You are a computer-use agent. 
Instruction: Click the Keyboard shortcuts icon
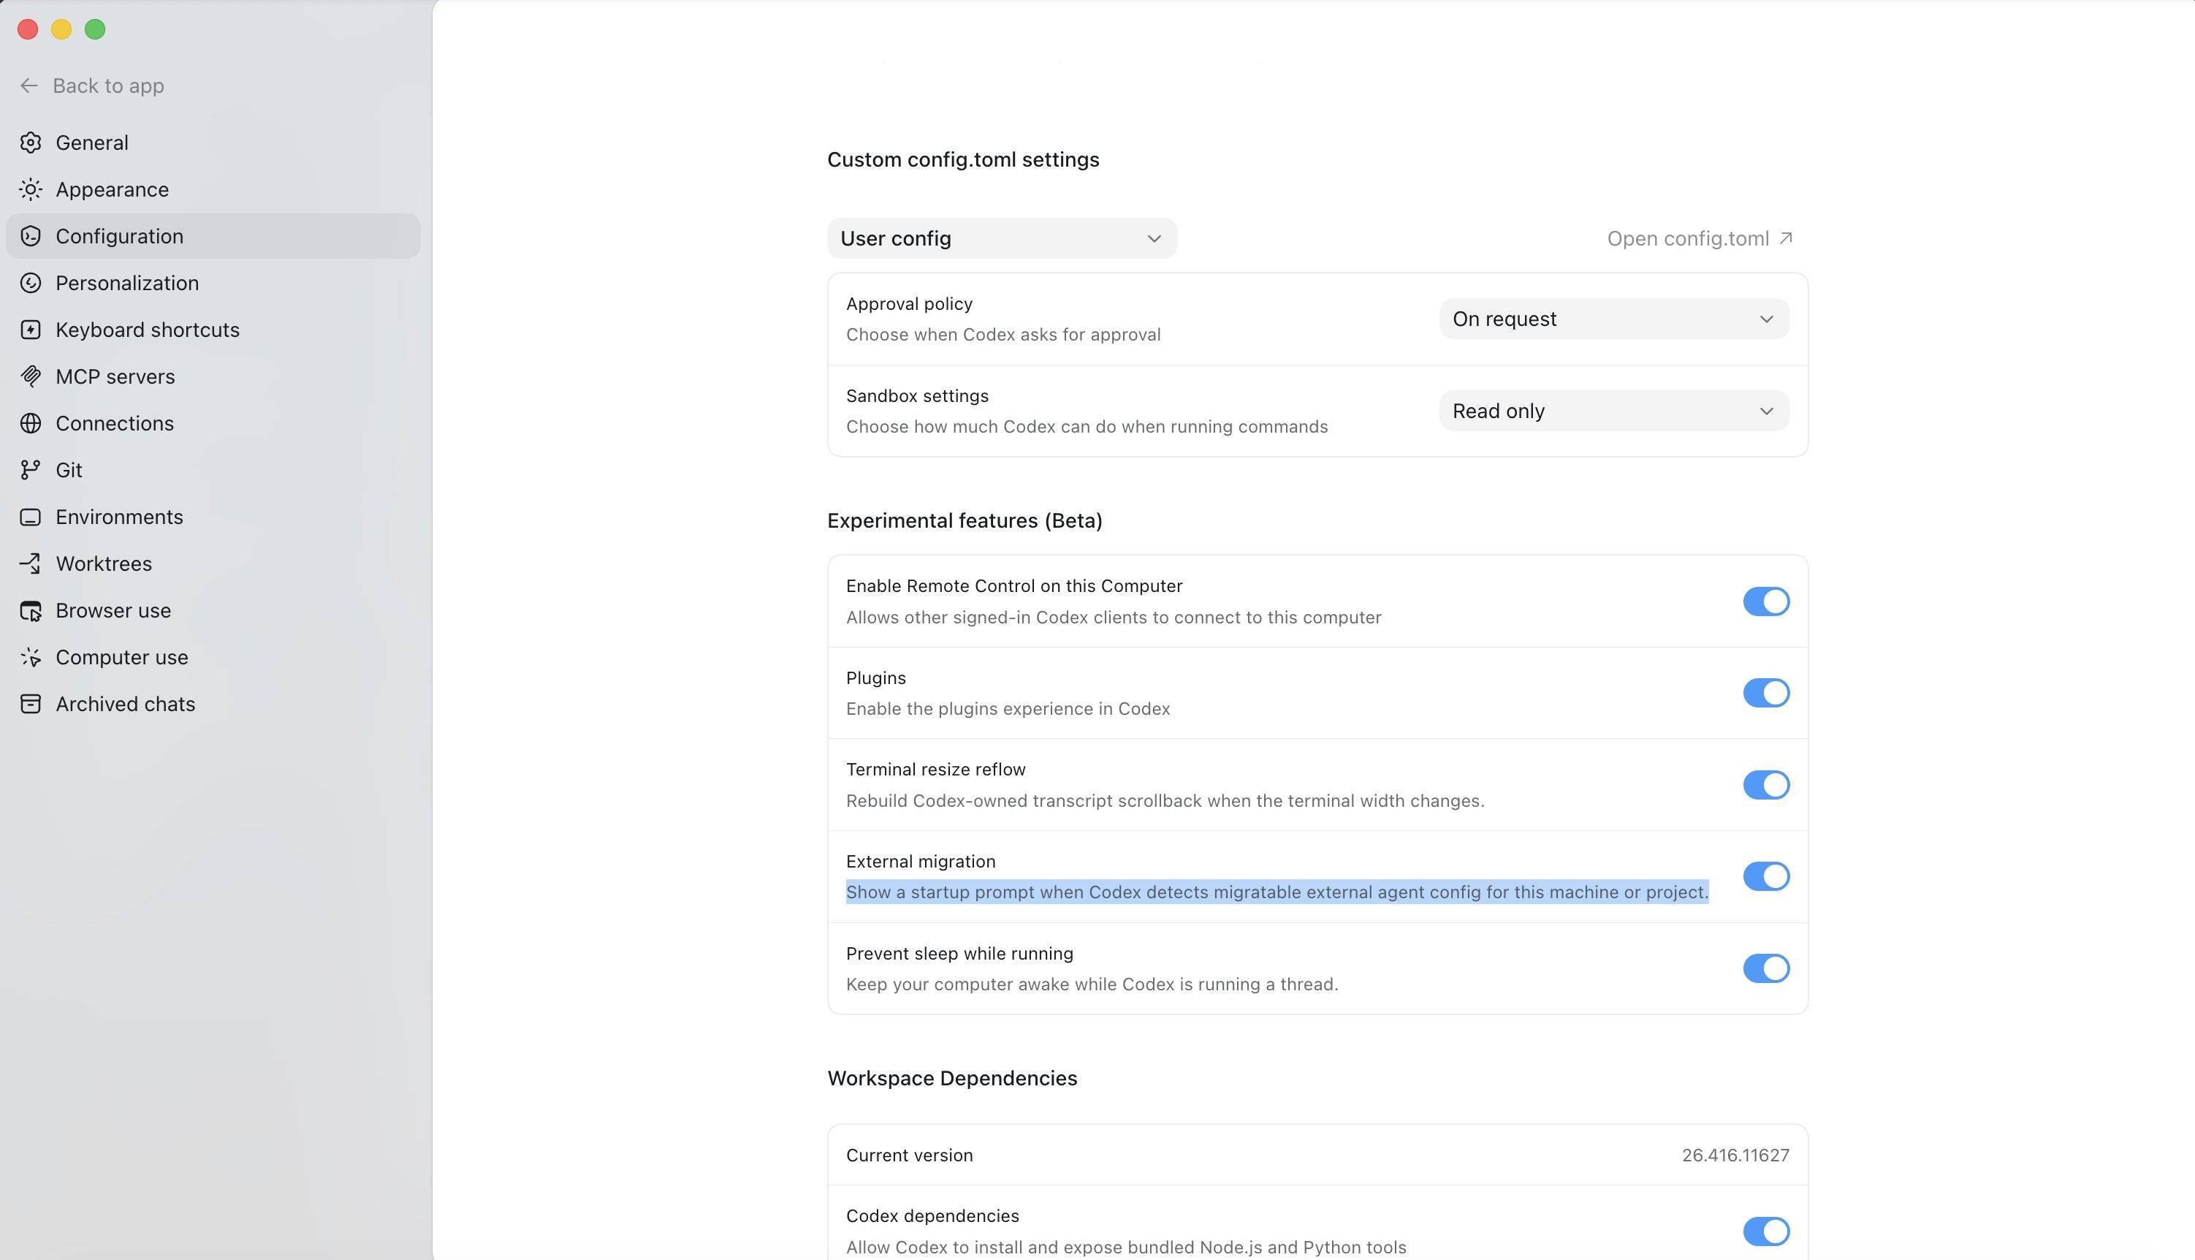(x=30, y=330)
